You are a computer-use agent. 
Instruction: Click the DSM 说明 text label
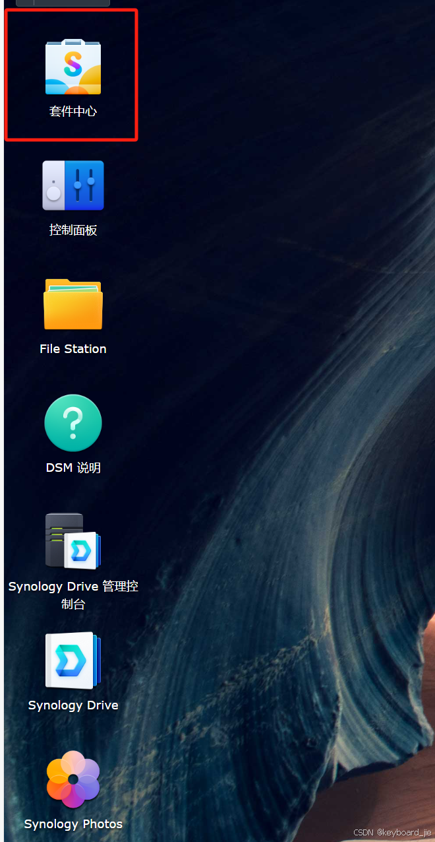tap(73, 468)
